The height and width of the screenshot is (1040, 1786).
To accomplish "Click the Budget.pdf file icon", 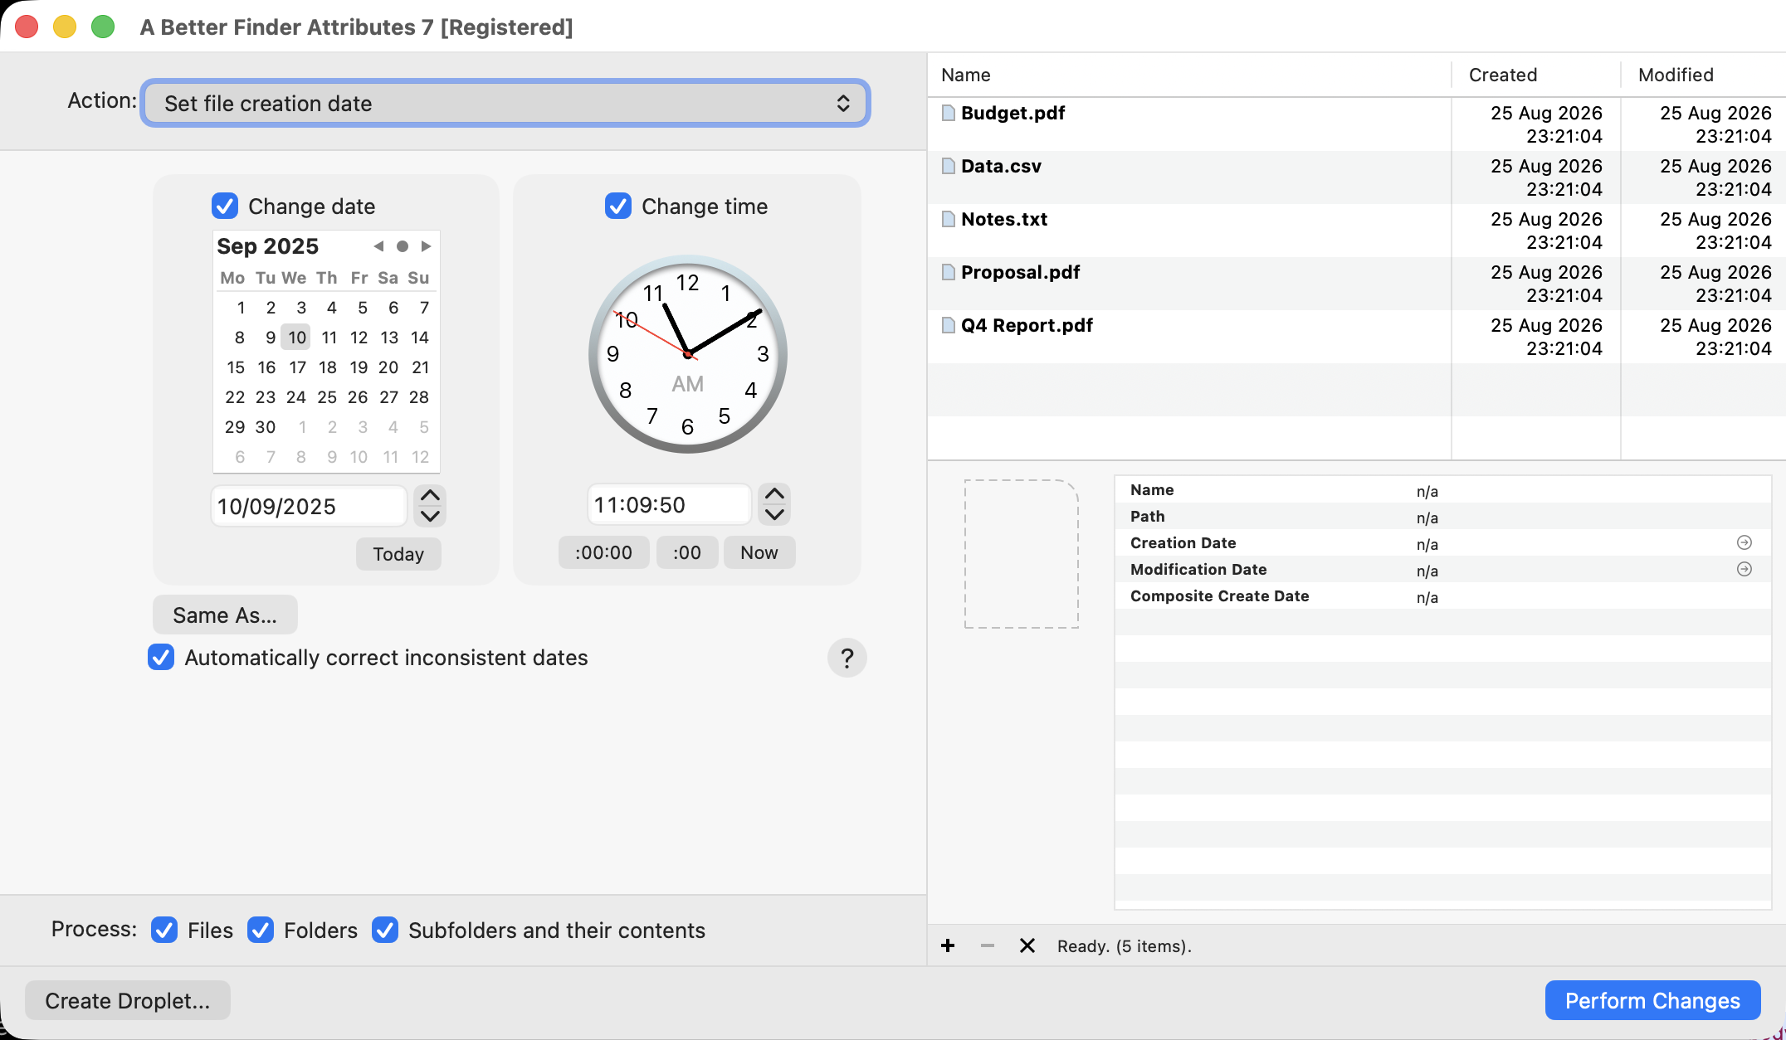I will (949, 113).
